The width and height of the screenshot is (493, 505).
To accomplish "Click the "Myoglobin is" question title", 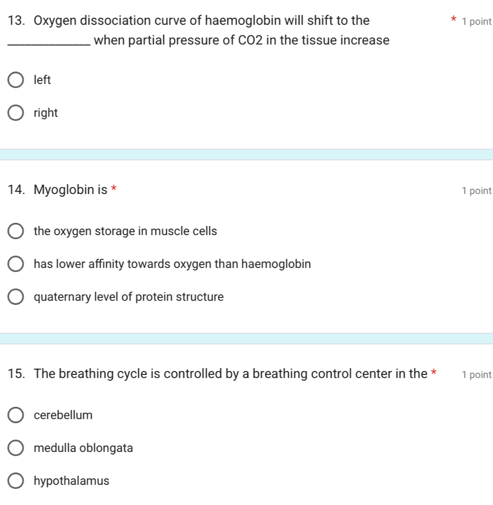I will pos(71,190).
